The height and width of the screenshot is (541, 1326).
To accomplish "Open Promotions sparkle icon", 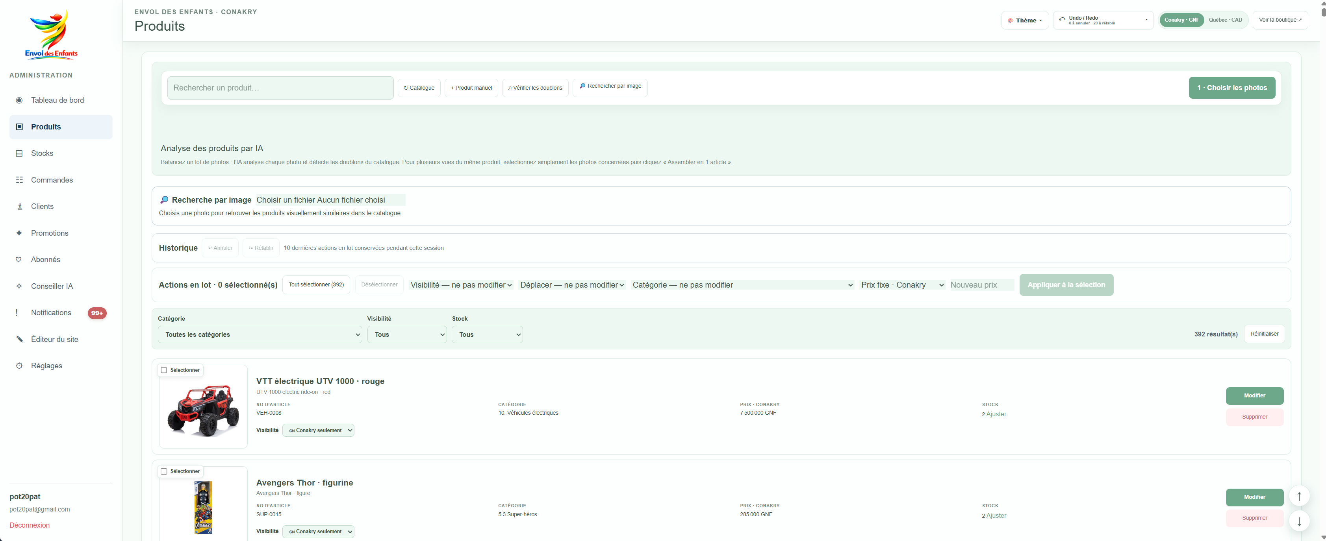I will [x=19, y=233].
